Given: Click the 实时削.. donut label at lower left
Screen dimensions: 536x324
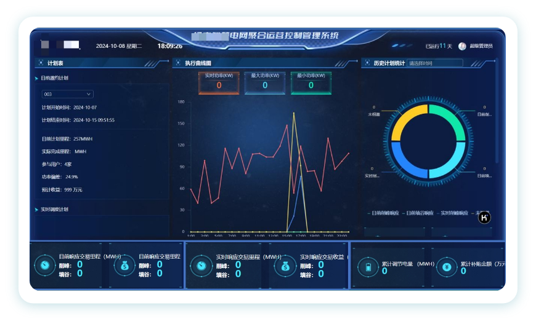Looking at the screenshot, I should pyautogui.click(x=372, y=176).
